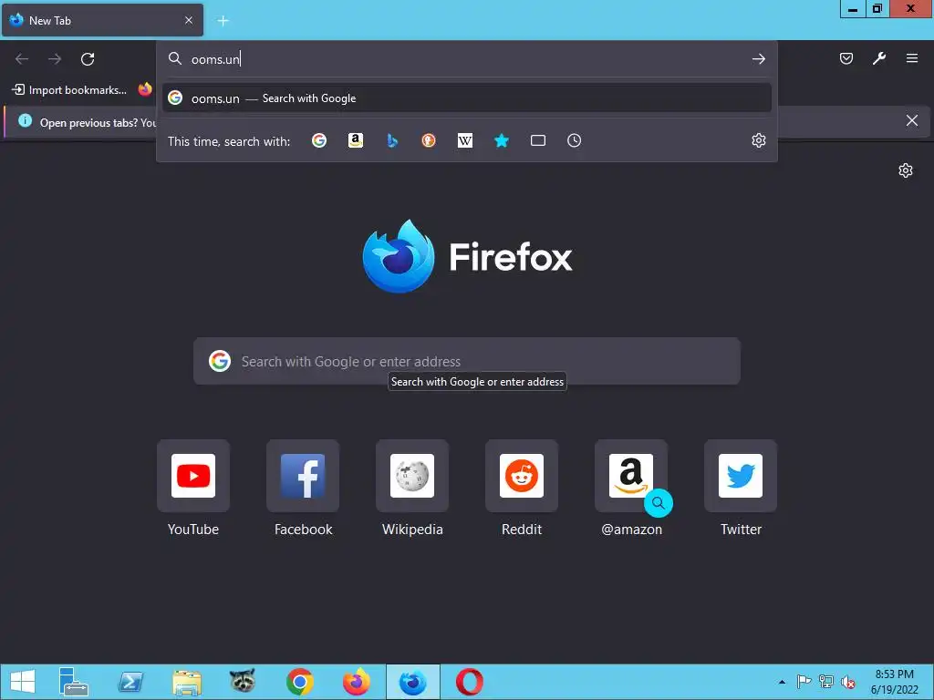The height and width of the screenshot is (700, 934).
Task: Open a new tab with plus button
Action: coord(223,21)
